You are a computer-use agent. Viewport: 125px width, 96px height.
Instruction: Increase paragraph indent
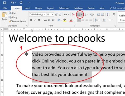click(x=103, y=14)
